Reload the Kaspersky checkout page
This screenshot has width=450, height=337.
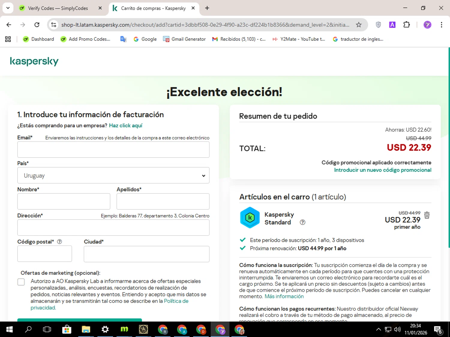point(37,25)
